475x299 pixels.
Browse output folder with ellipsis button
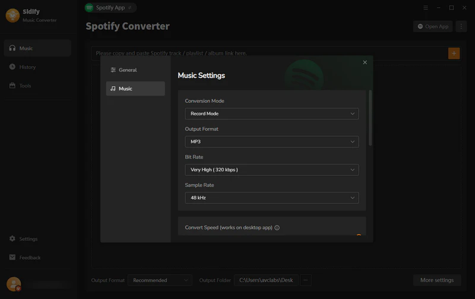coord(306,280)
